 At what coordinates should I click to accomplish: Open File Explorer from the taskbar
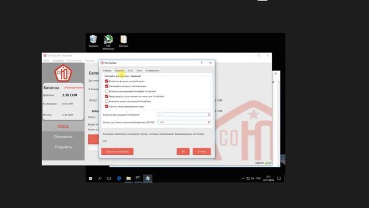129,179
